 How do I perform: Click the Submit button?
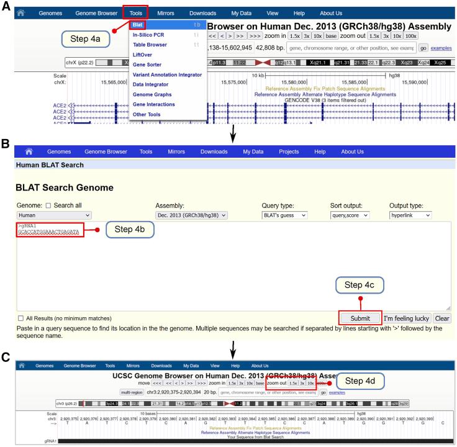click(360, 318)
